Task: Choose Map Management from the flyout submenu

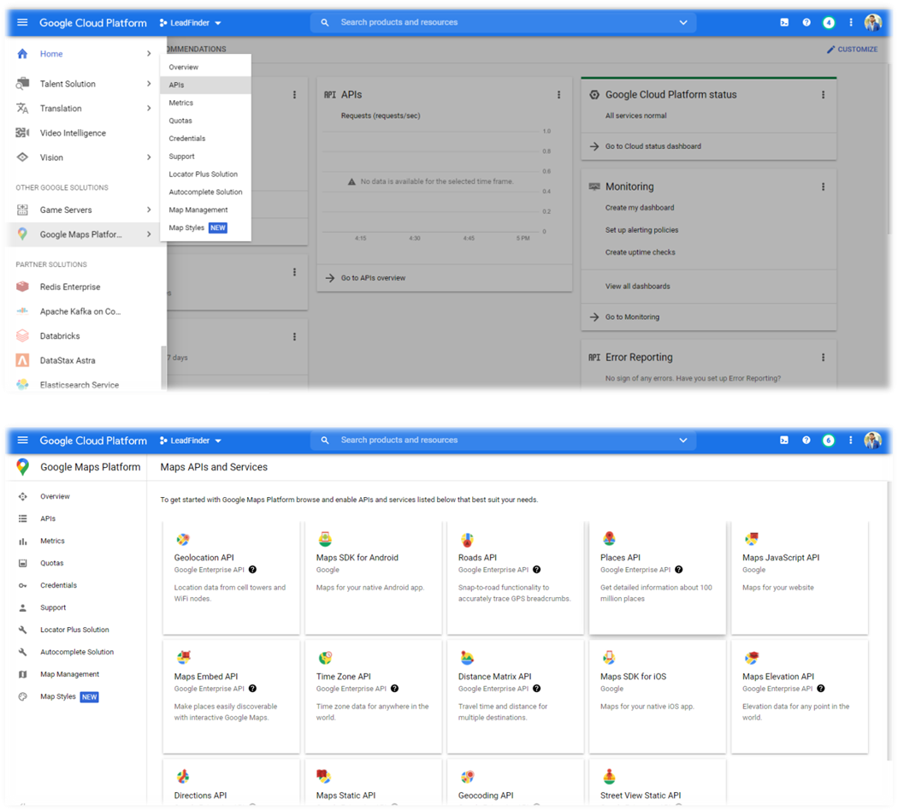Action: pos(198,210)
